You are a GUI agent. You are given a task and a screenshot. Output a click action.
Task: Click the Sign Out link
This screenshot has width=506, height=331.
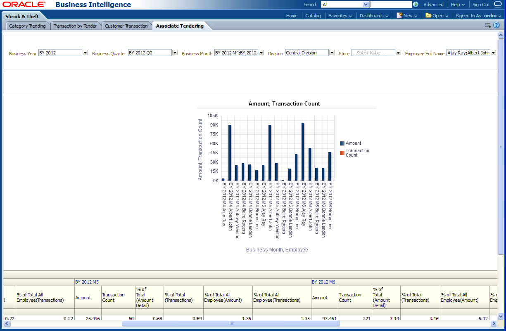tap(481, 5)
